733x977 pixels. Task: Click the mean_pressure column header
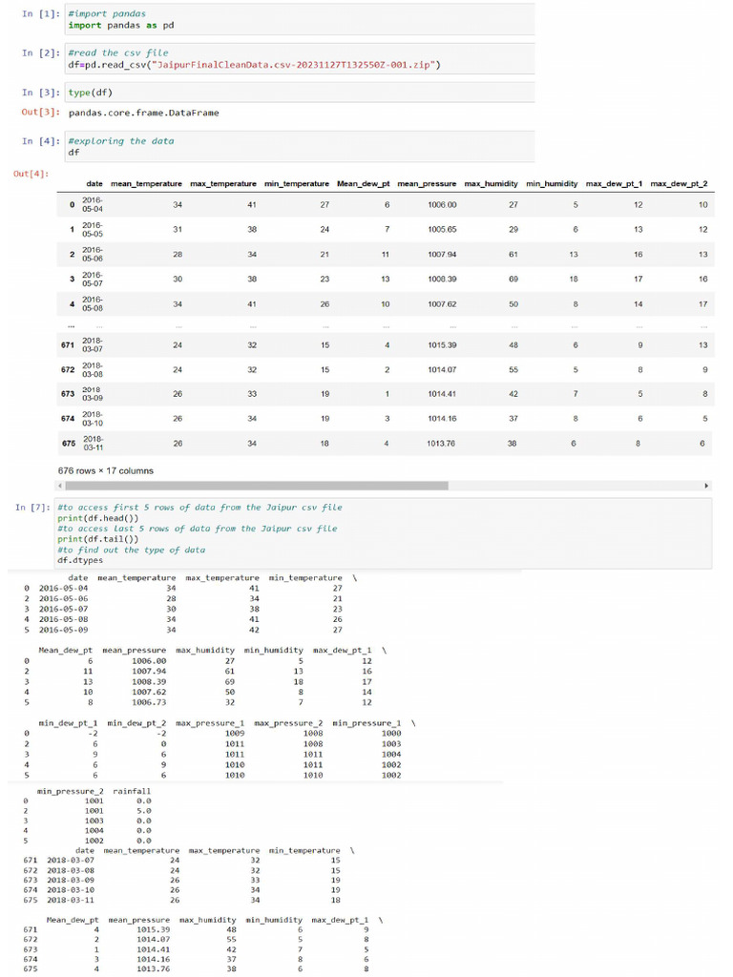pyautogui.click(x=427, y=184)
